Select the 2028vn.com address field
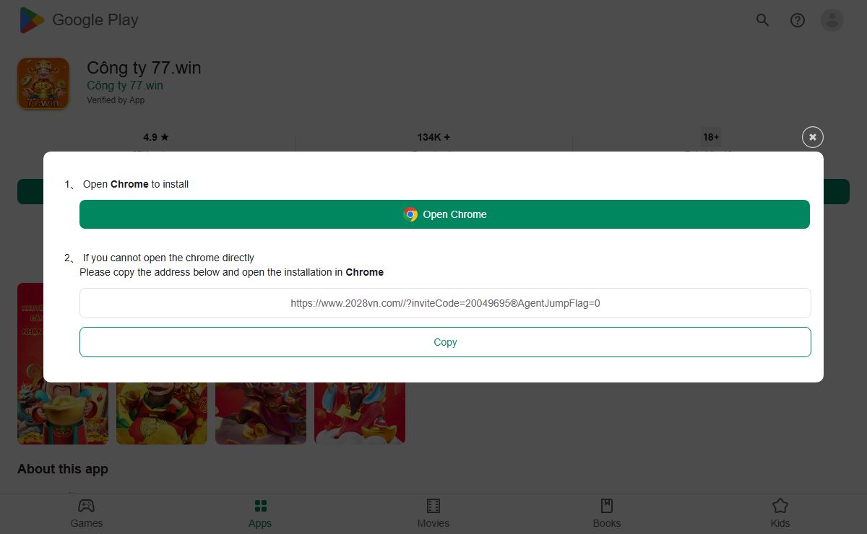This screenshot has width=867, height=534. (445, 303)
